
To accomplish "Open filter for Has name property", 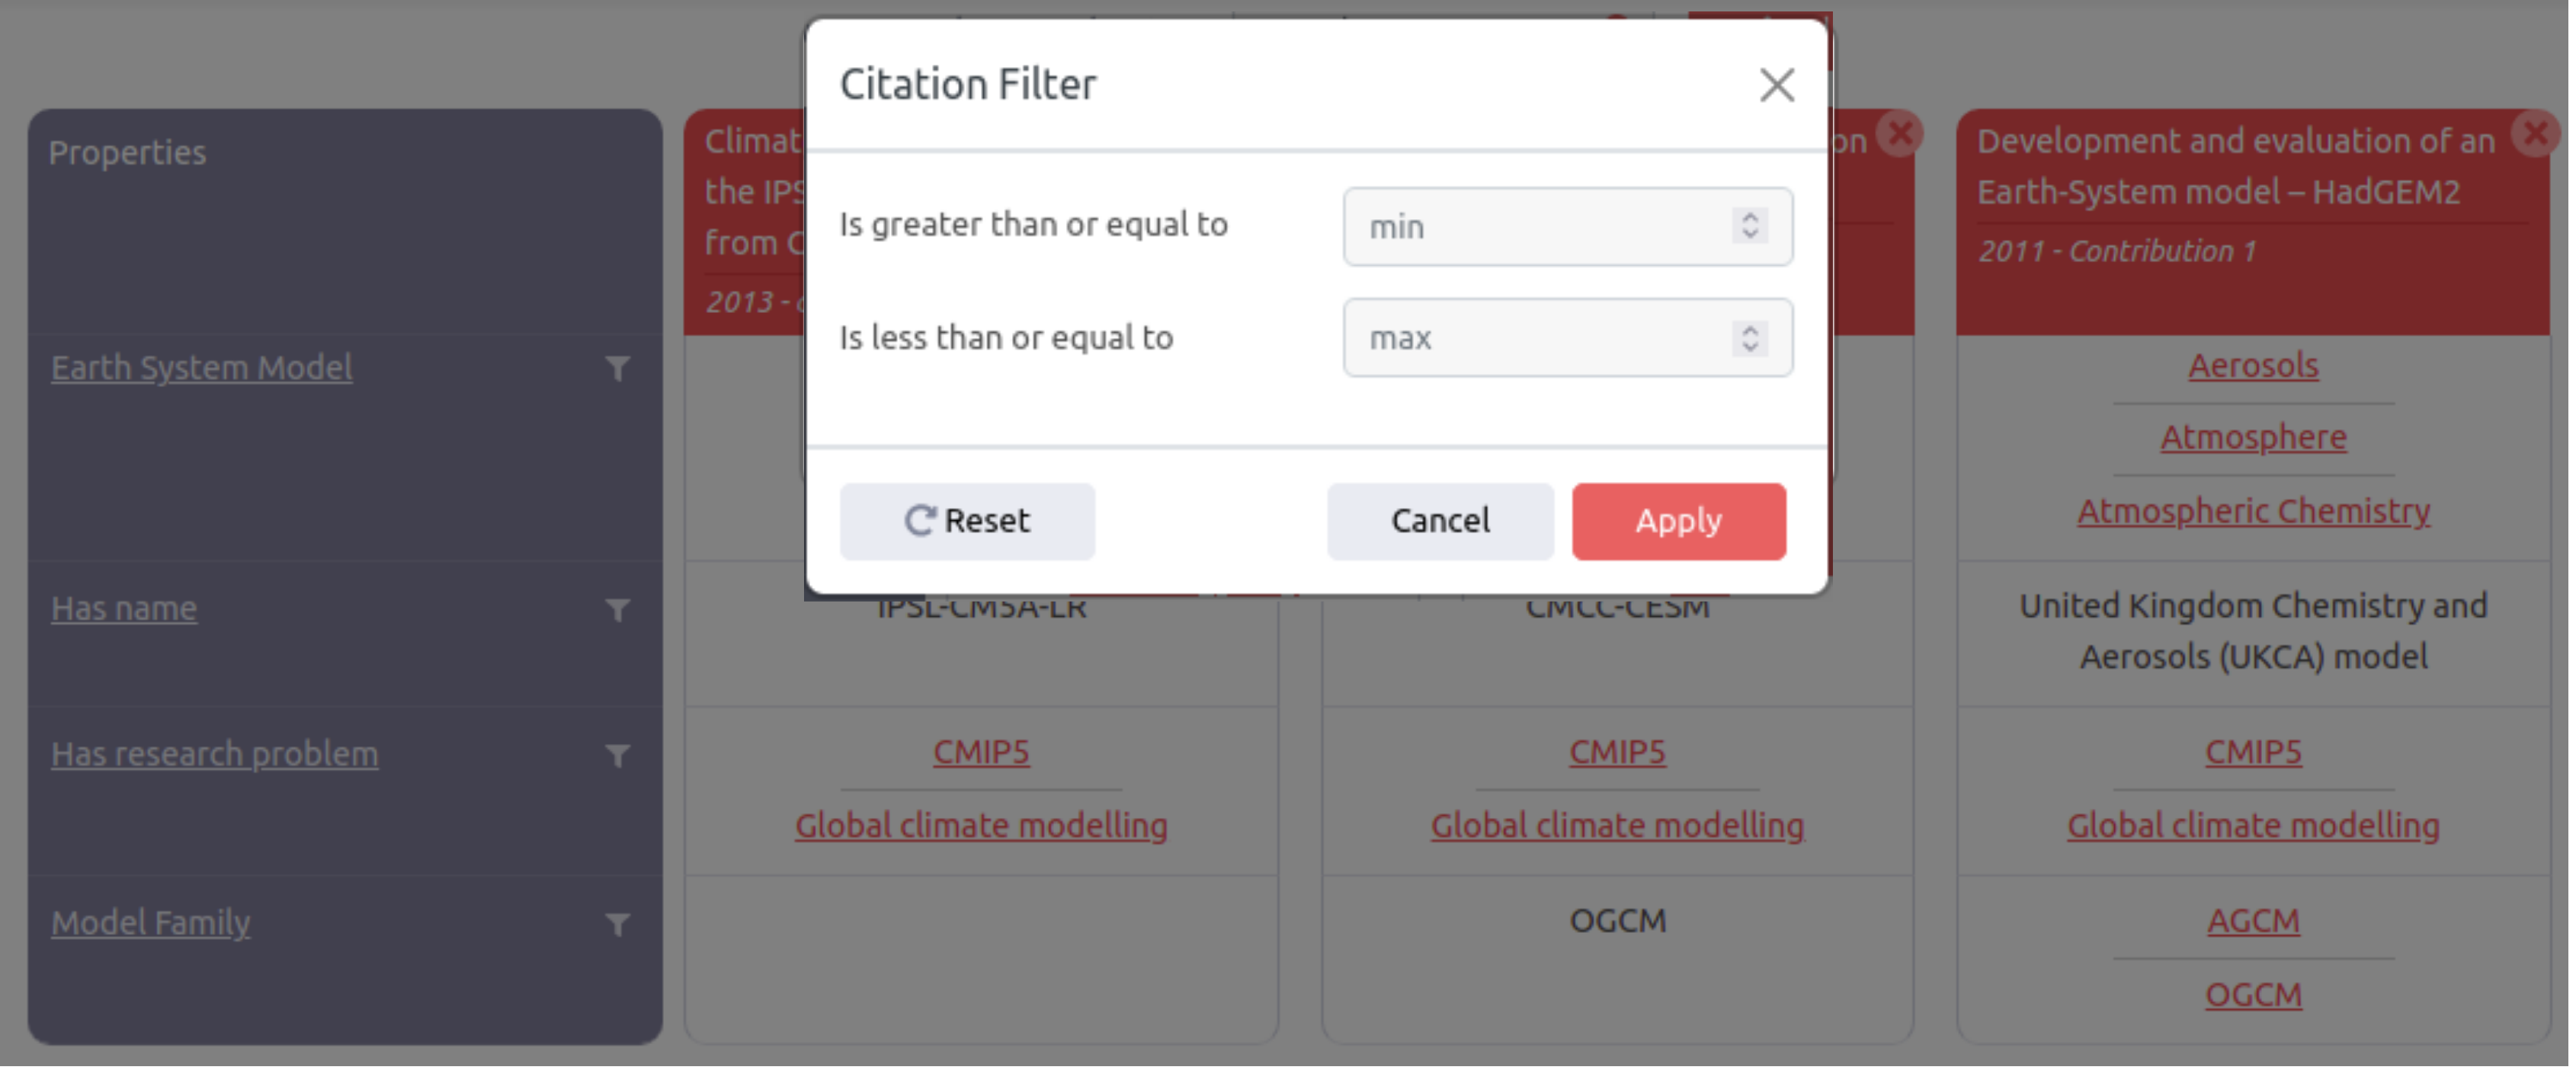I will pyautogui.click(x=619, y=611).
